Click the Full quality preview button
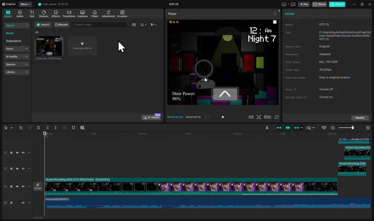This screenshot has width=374, height=221. [x=251, y=117]
